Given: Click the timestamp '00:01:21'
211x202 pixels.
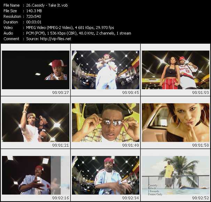Looking at the screenshot, I should (x=61, y=145).
